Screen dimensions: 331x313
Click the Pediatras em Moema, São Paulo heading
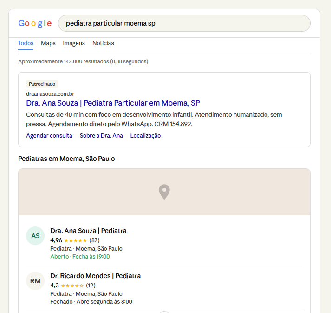(66, 159)
